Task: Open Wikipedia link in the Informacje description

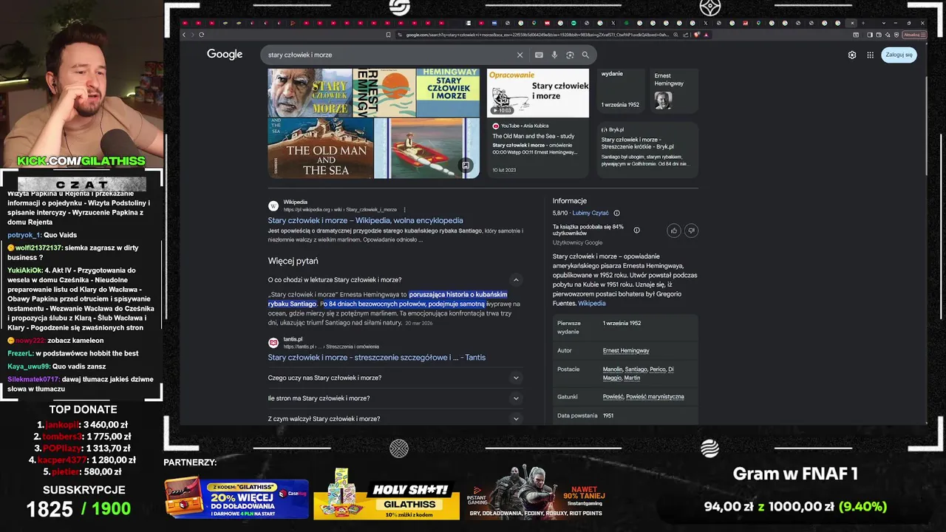Action: (x=591, y=303)
